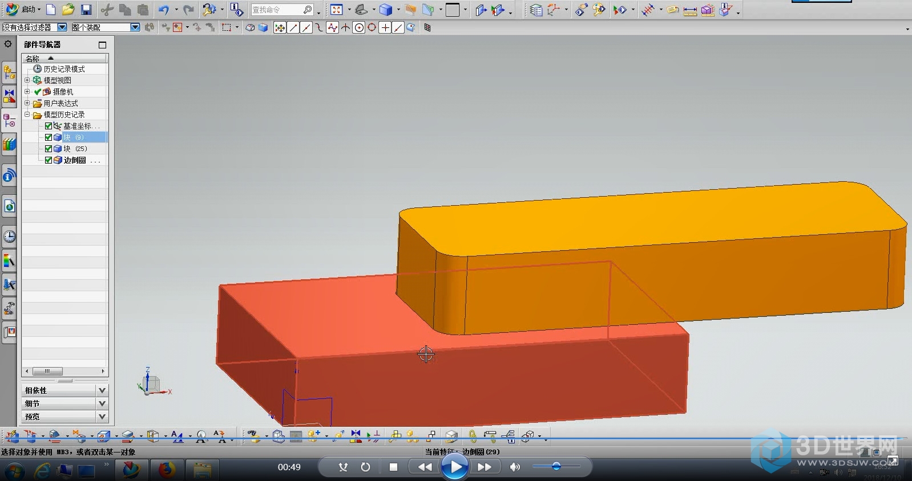912x481 pixels.
Task: Click the Part Navigator maximize box
Action: pos(103,44)
